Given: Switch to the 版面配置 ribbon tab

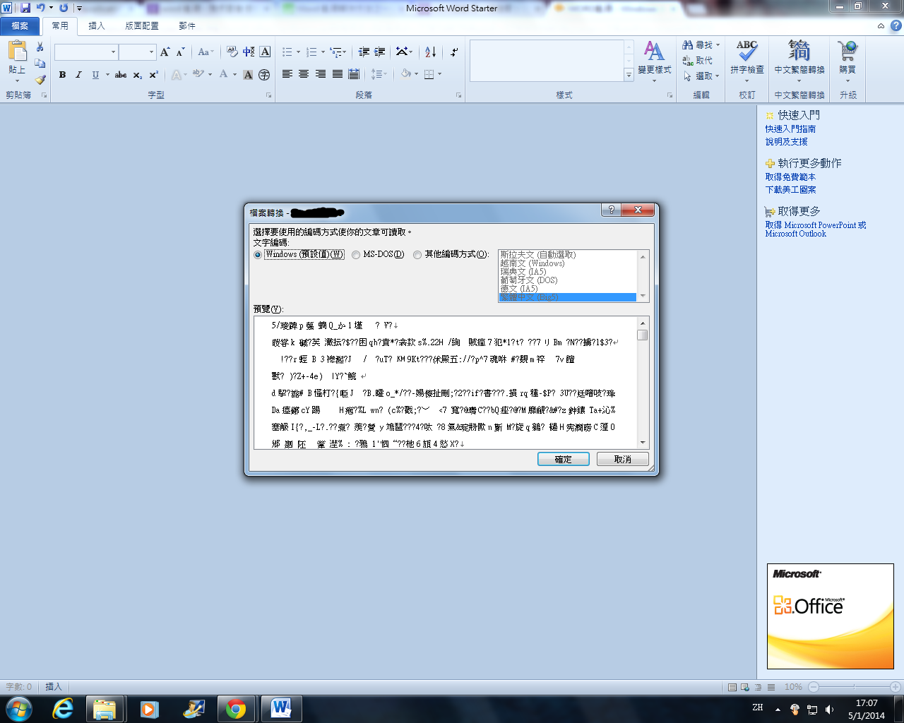Looking at the screenshot, I should click(x=142, y=26).
